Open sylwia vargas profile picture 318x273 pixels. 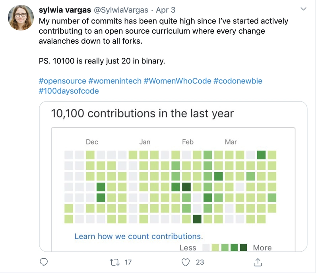pyautogui.click(x=21, y=17)
